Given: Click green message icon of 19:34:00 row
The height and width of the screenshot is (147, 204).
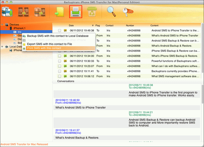Looking at the screenshot, I should [65, 56].
